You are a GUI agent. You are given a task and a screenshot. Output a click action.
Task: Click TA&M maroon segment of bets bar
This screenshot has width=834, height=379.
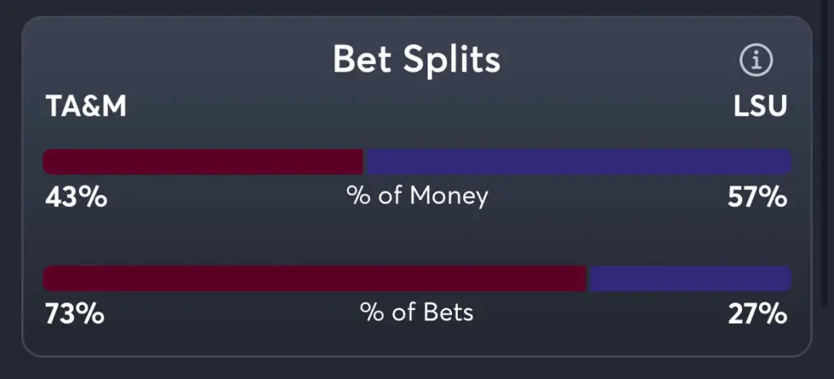pyautogui.click(x=314, y=279)
